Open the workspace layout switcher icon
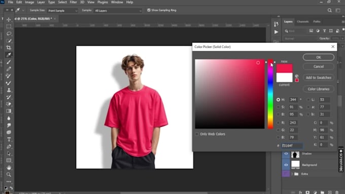345x194 pixels. pyautogui.click(x=338, y=10)
